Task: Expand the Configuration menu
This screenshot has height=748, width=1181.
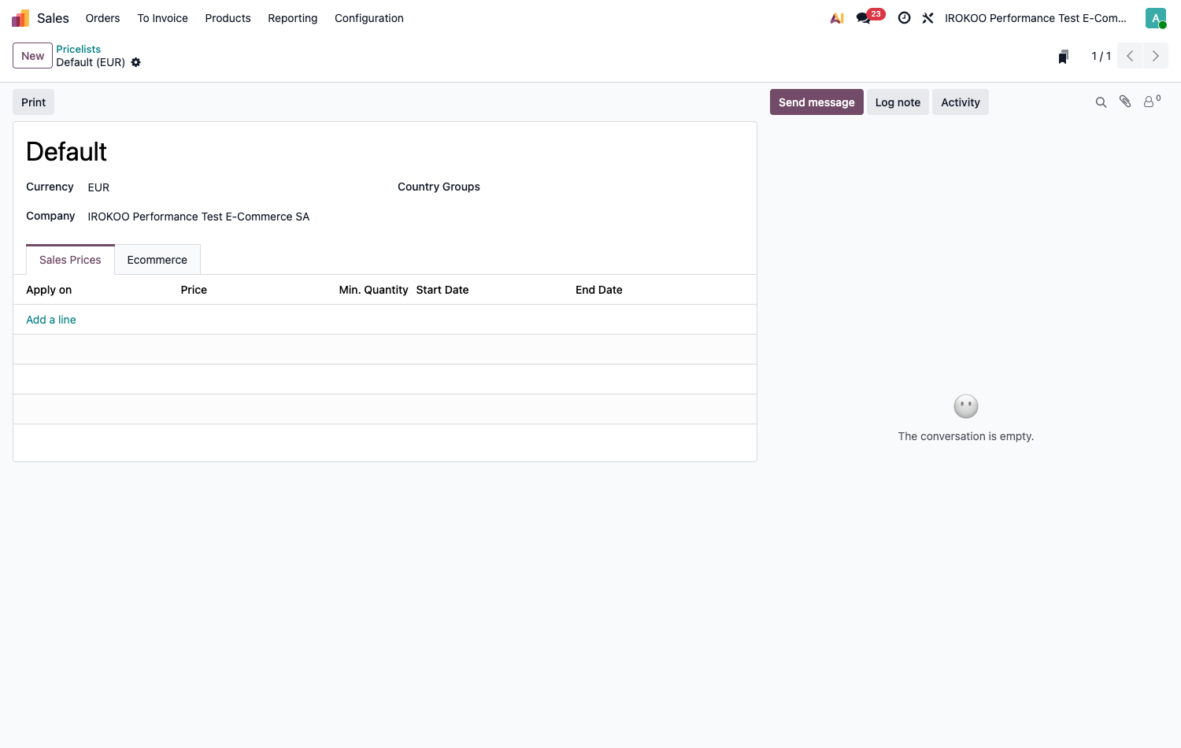Action: 369,18
